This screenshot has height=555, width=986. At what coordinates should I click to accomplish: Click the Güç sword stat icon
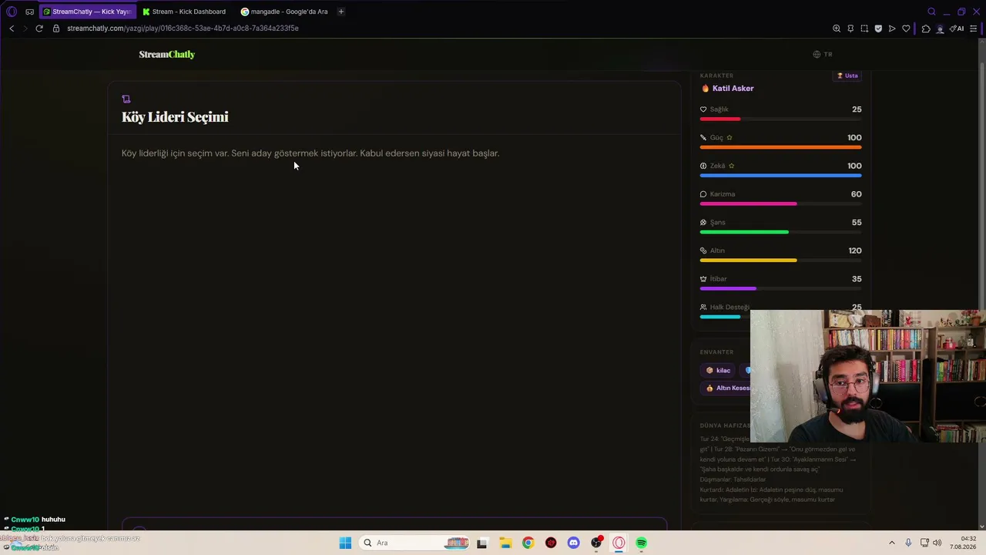(703, 138)
